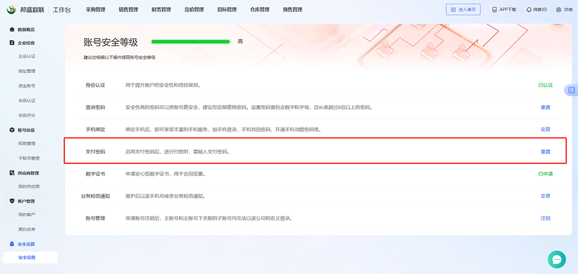Image resolution: width=578 pixels, height=274 pixels.
Task: Click the 登录密码 row label
Action: (x=95, y=107)
